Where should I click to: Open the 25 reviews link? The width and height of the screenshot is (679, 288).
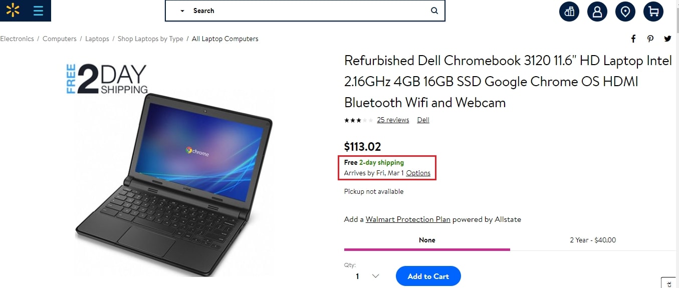click(x=393, y=120)
